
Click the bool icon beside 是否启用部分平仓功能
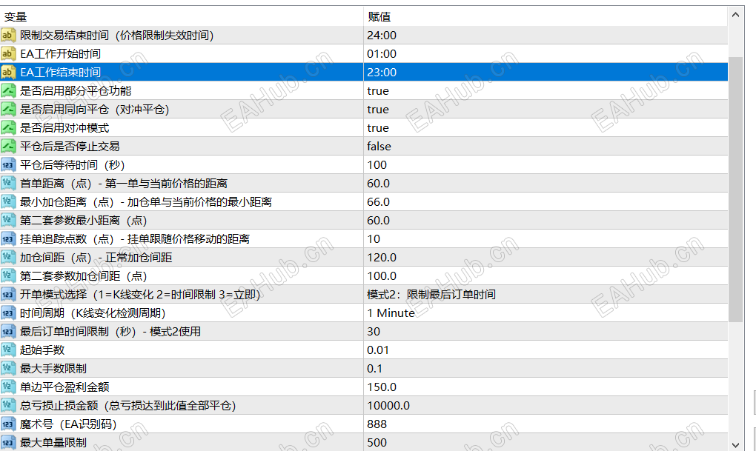click(x=8, y=90)
